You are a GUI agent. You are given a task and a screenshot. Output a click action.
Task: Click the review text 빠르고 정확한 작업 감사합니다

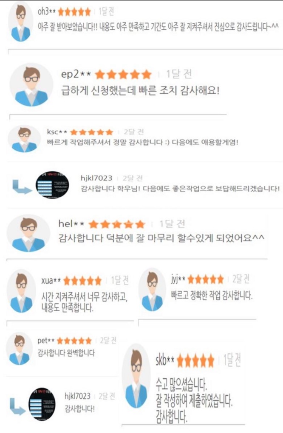click(x=212, y=296)
